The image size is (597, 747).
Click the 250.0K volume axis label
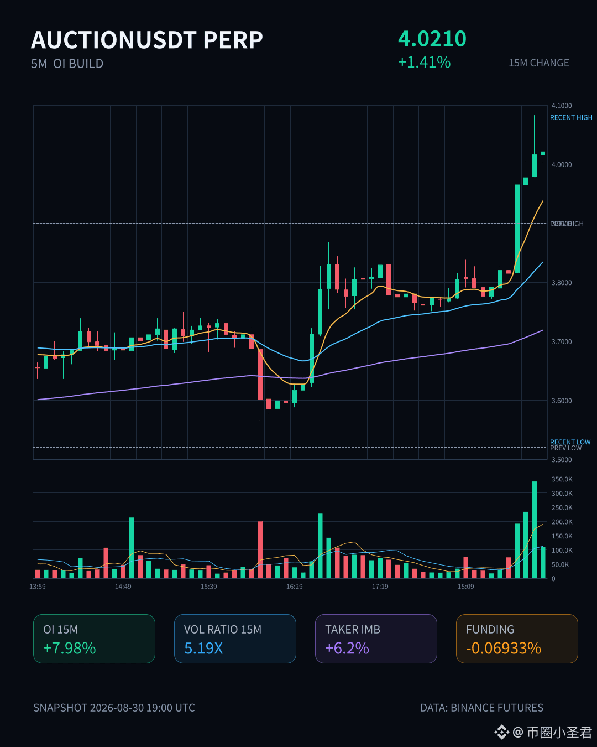[562, 508]
